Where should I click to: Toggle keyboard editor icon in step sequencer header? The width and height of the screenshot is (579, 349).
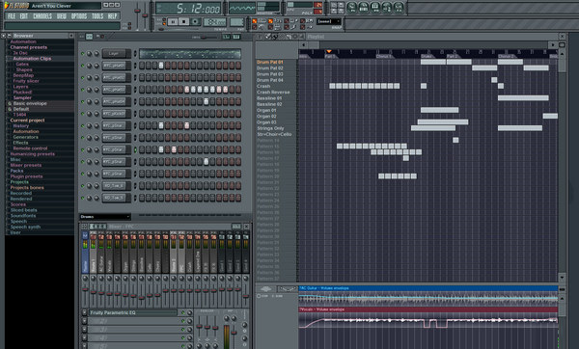coord(236,37)
